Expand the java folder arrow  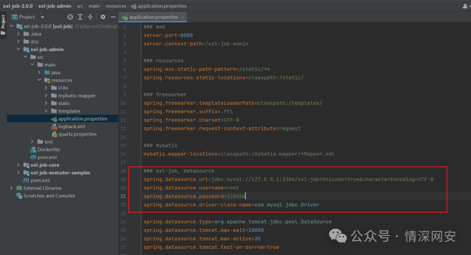(39, 72)
